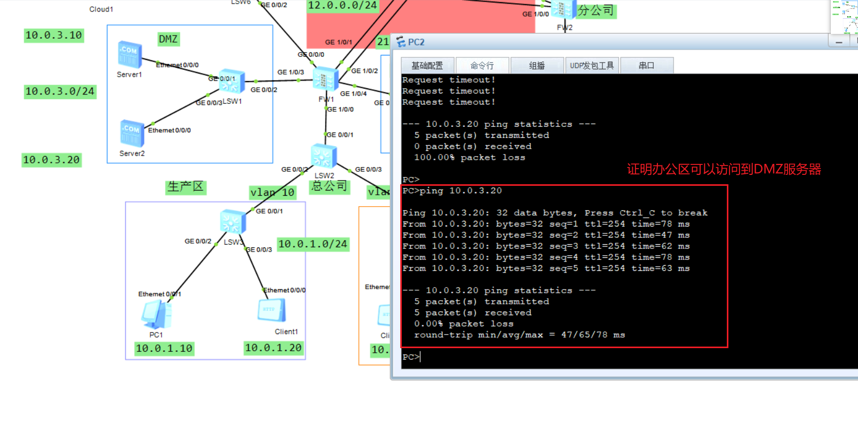Click the GE 0/0/3 port label under LSW3
Screen dimensions: 858x440
coord(259,249)
